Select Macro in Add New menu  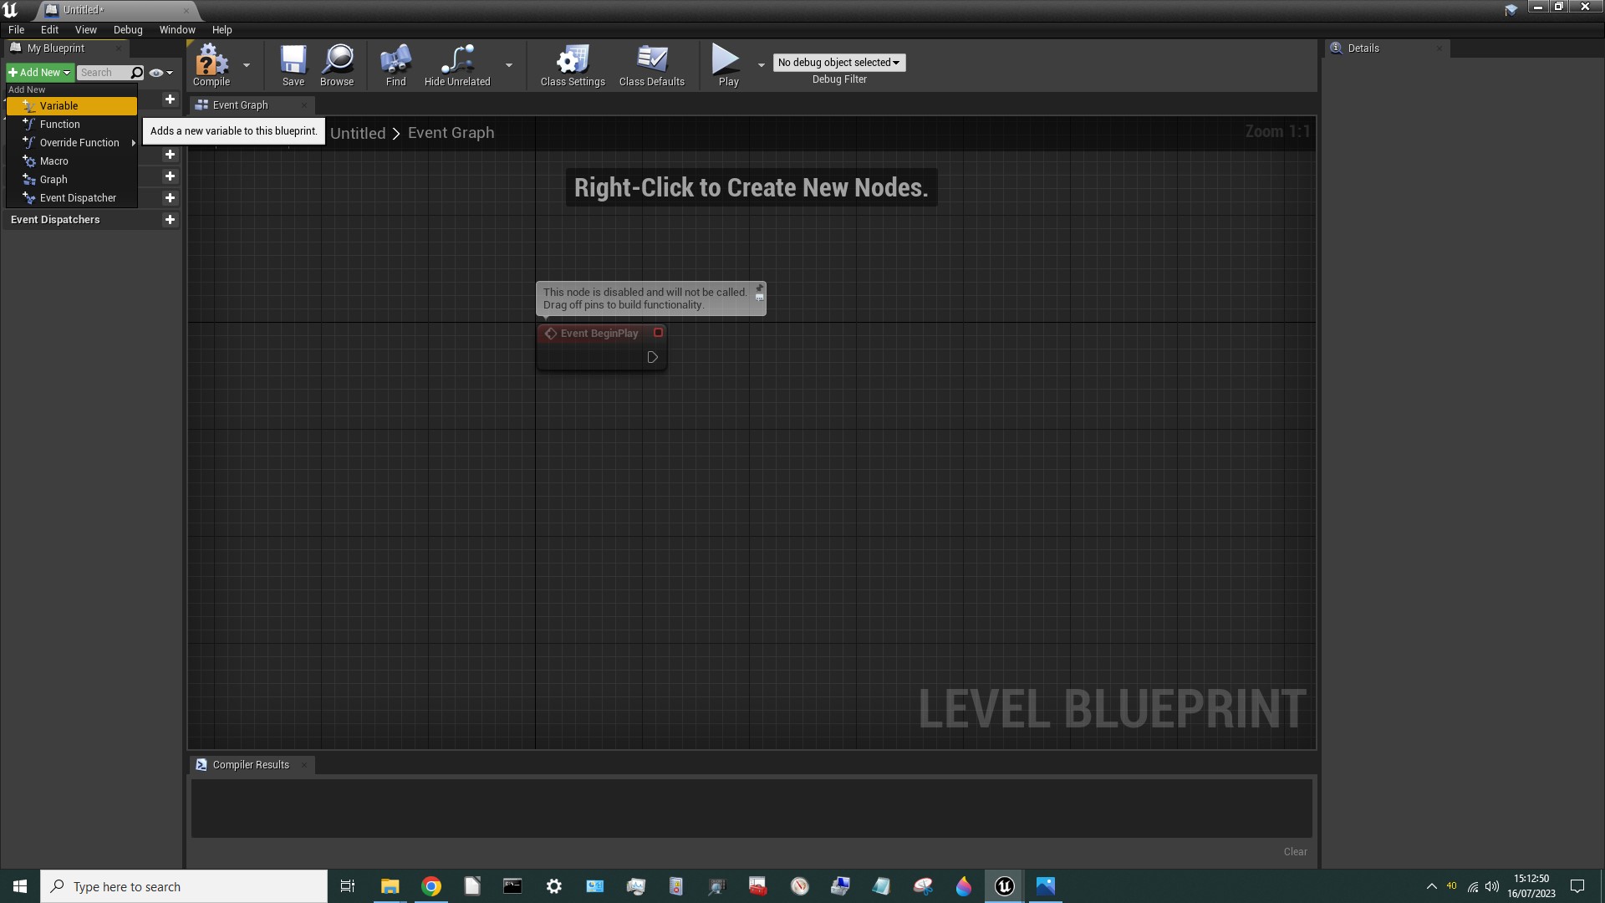pyautogui.click(x=72, y=161)
